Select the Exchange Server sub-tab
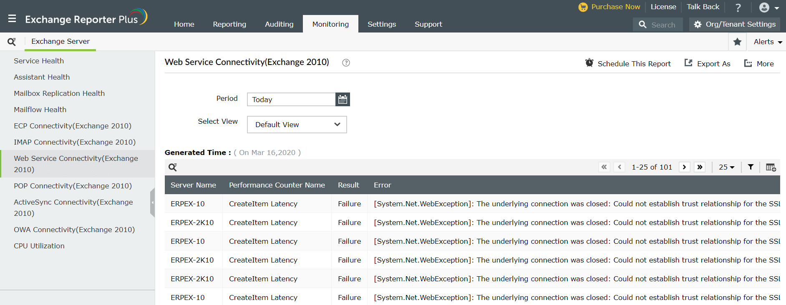786x305 pixels. pos(60,42)
